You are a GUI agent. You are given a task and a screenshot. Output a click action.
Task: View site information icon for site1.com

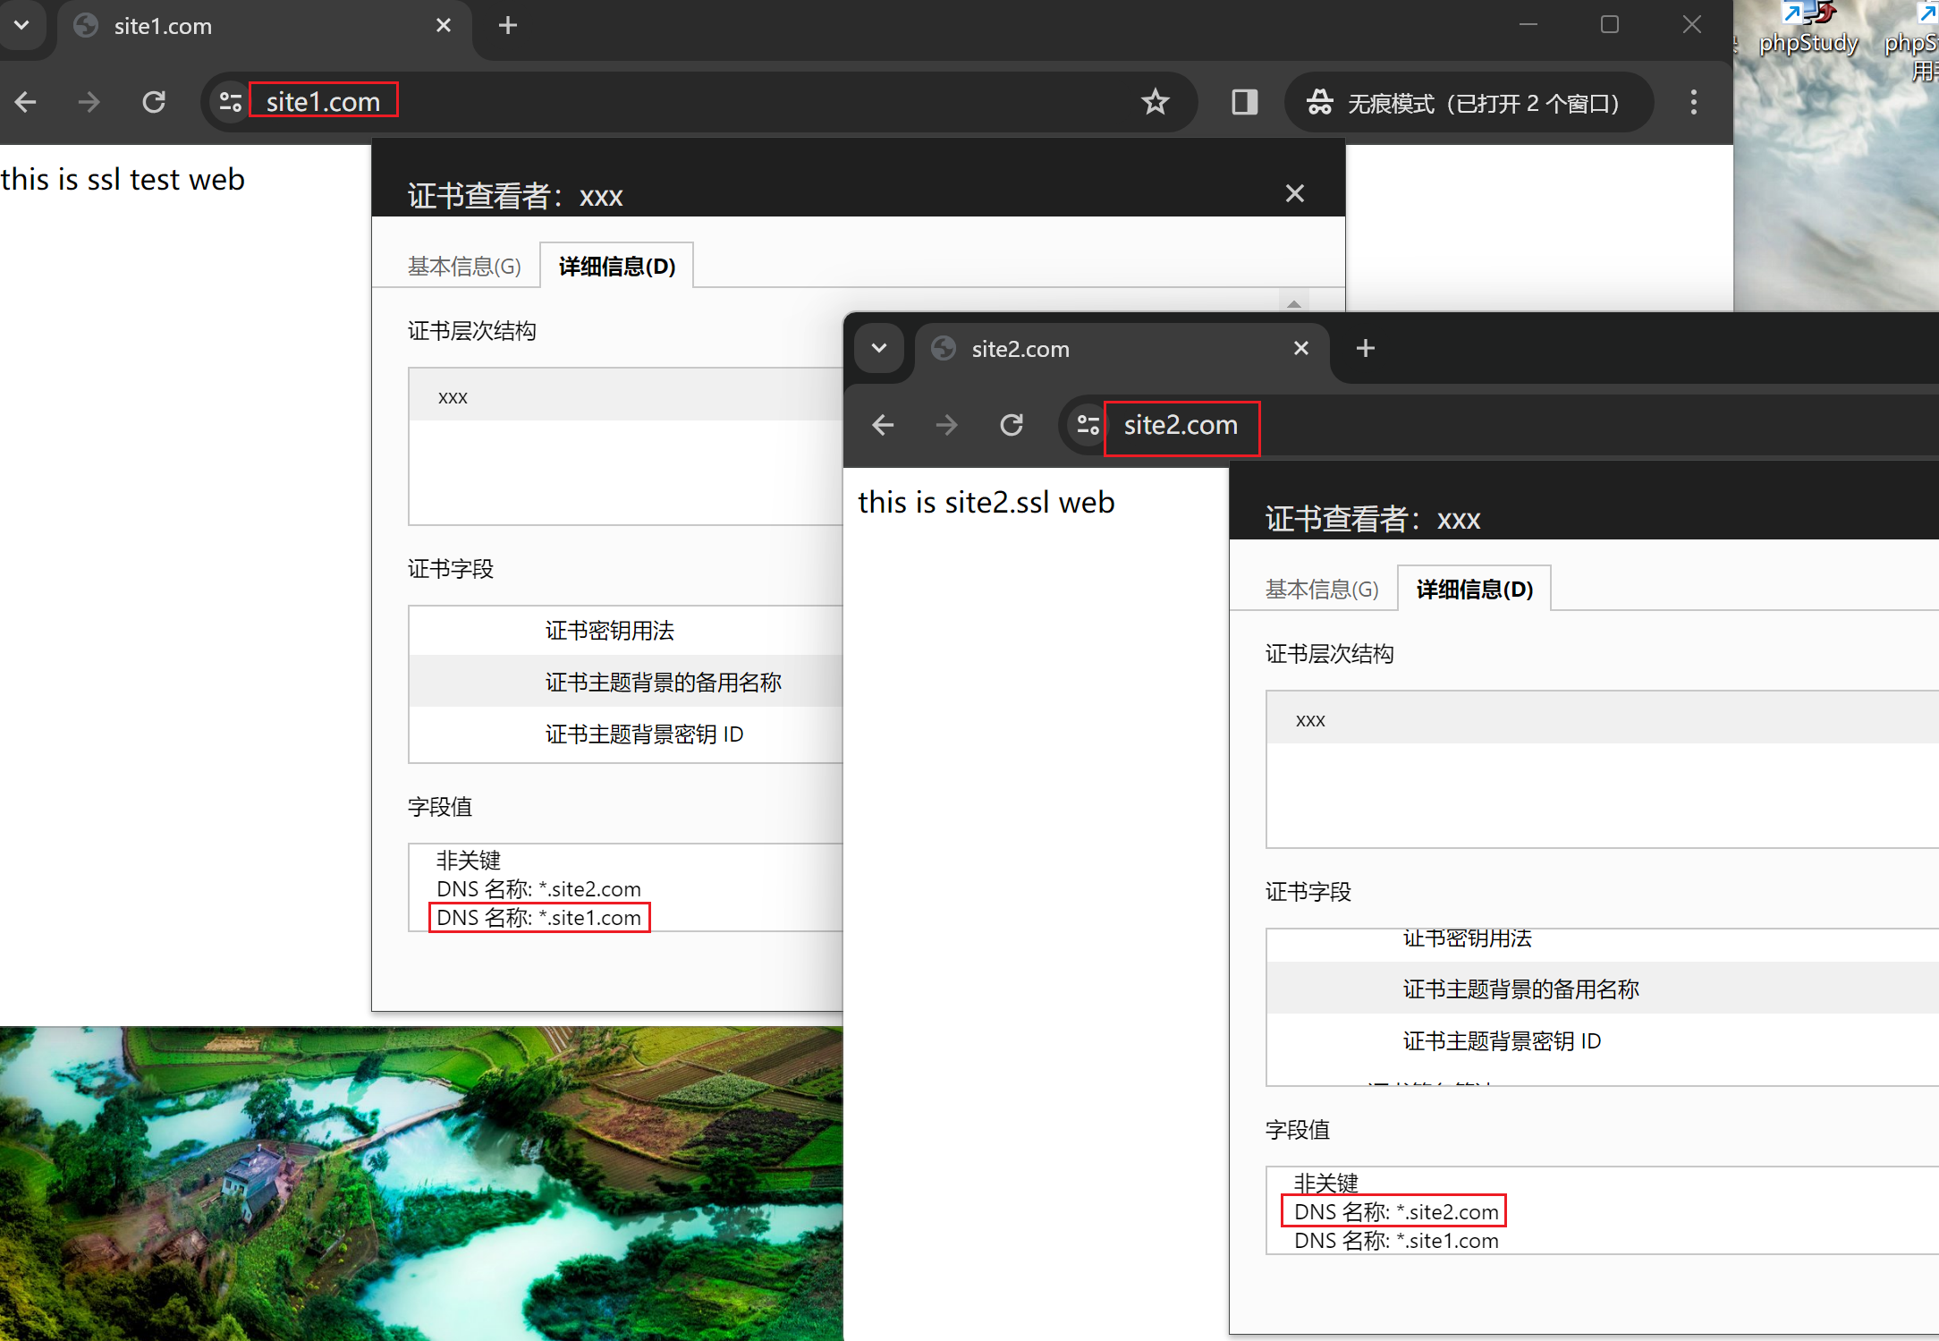pos(230,102)
